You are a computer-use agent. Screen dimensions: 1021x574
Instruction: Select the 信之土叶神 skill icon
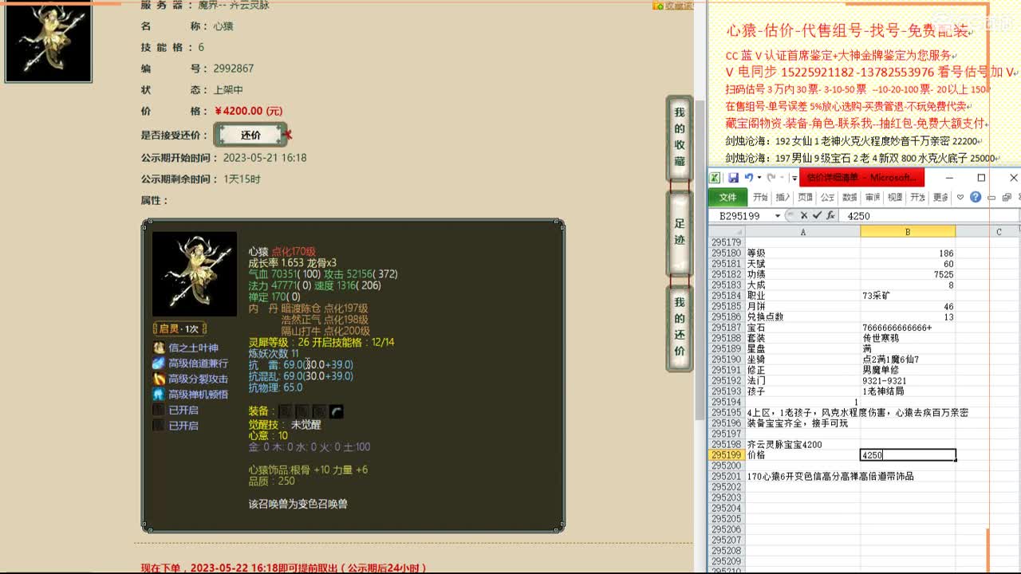tap(159, 348)
